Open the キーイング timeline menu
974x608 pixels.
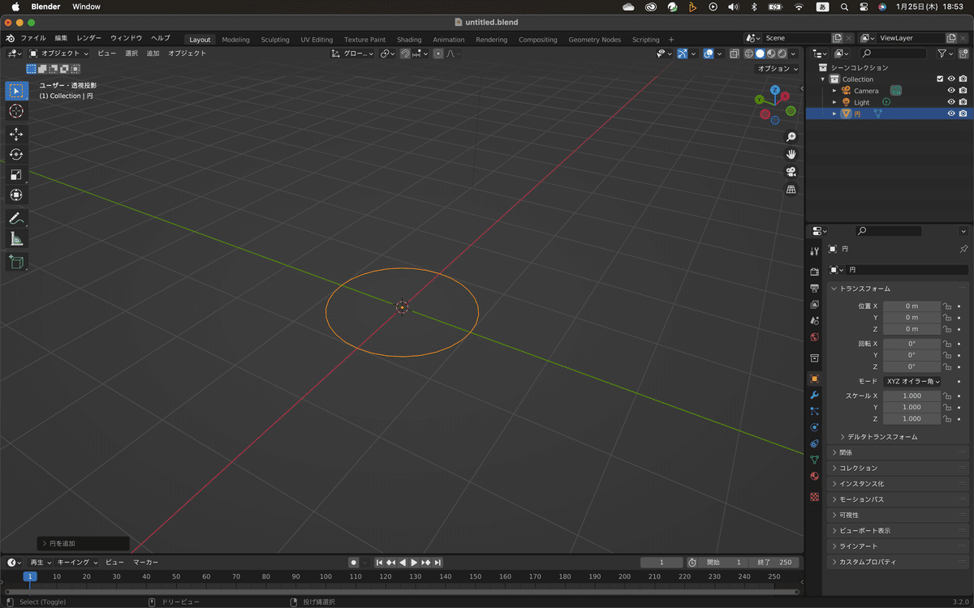(x=77, y=562)
